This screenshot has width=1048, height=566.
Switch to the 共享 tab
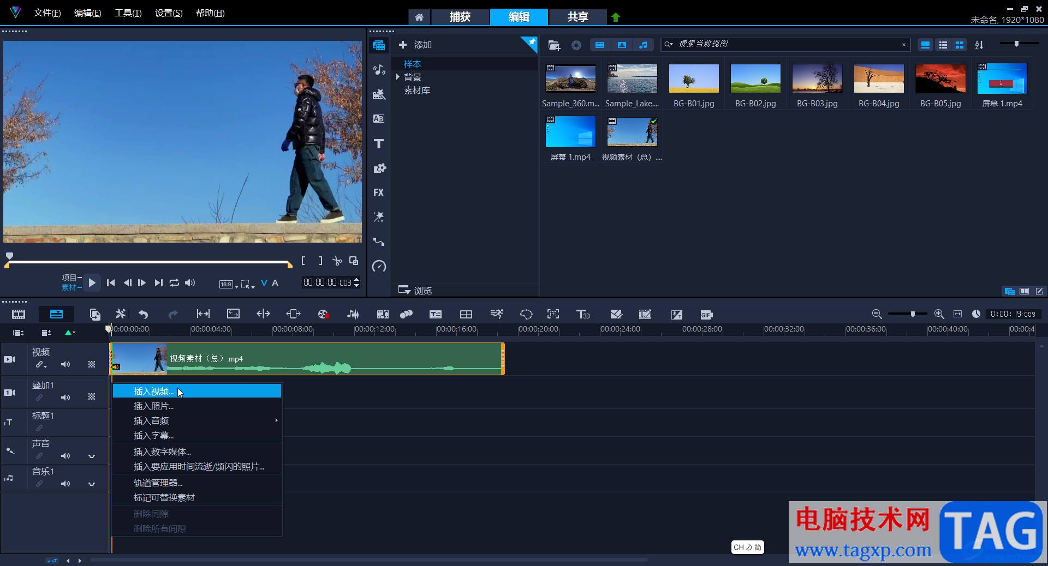click(577, 17)
